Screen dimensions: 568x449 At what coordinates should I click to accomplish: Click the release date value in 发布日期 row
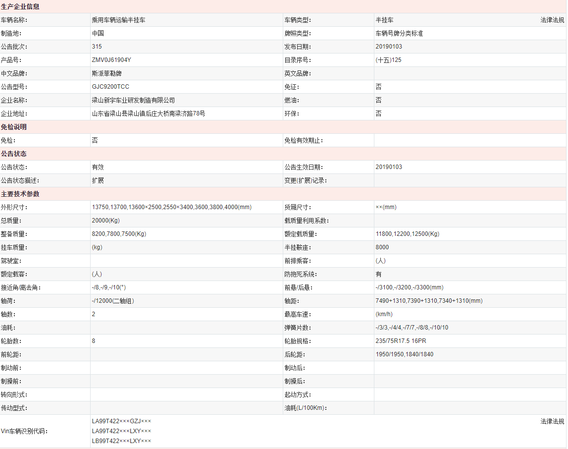[x=389, y=47]
